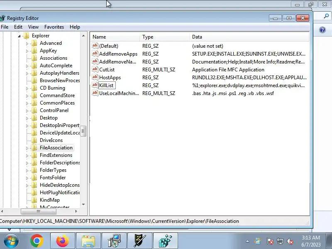Select the Explorer folder icon
The width and height of the screenshot is (332, 249).
(x=26, y=36)
